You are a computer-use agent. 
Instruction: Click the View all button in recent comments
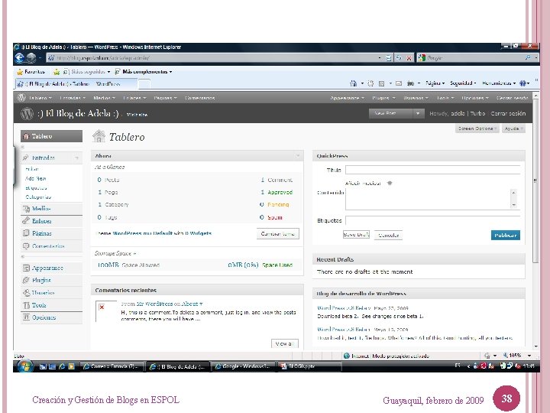tap(284, 343)
